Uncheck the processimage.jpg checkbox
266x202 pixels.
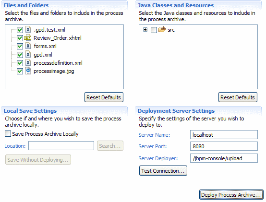(20, 71)
